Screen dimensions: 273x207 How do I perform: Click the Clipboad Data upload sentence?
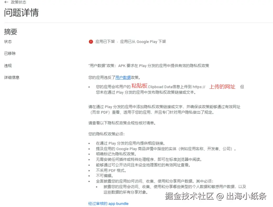pyautogui.click(x=170, y=89)
